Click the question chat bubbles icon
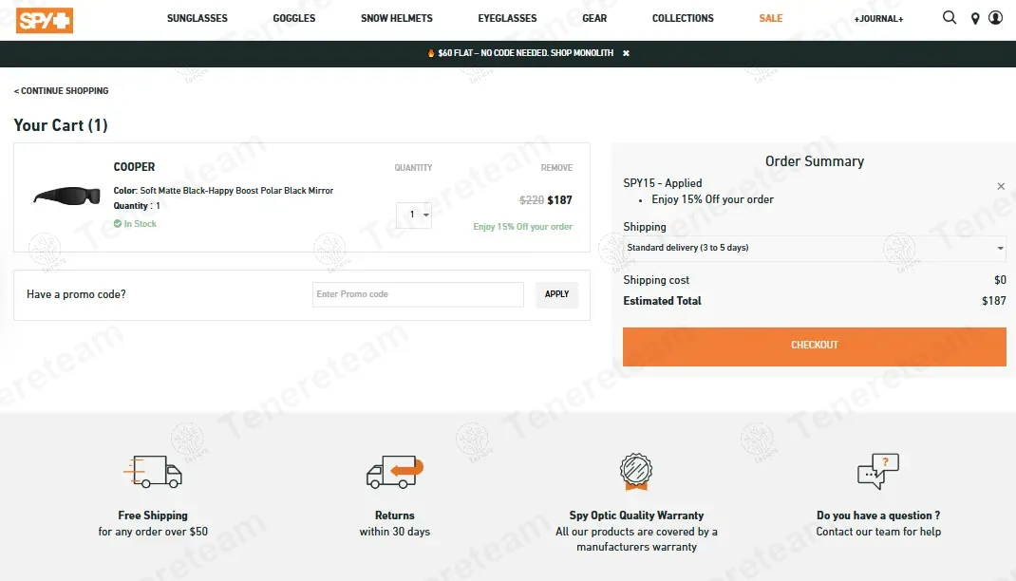The height and width of the screenshot is (581, 1016). [878, 471]
